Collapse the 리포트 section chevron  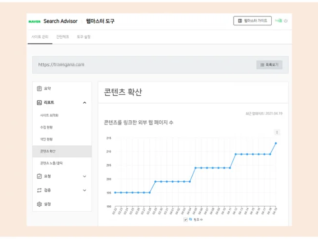[x=84, y=103]
